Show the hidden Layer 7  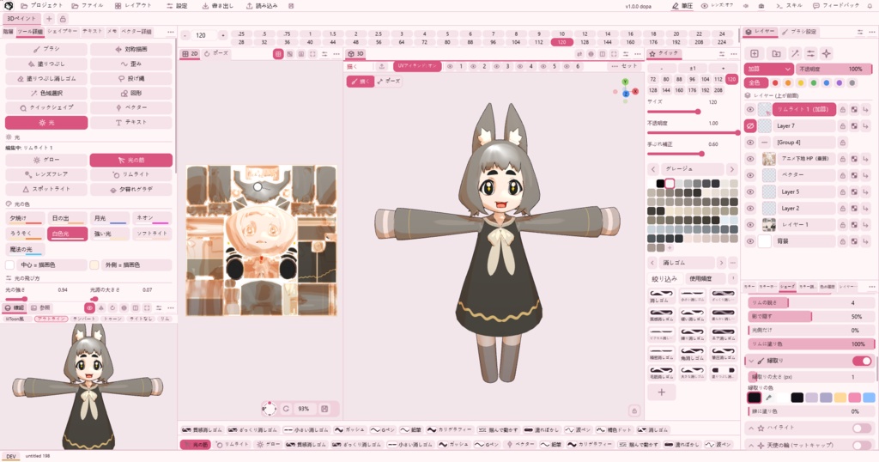pos(750,125)
